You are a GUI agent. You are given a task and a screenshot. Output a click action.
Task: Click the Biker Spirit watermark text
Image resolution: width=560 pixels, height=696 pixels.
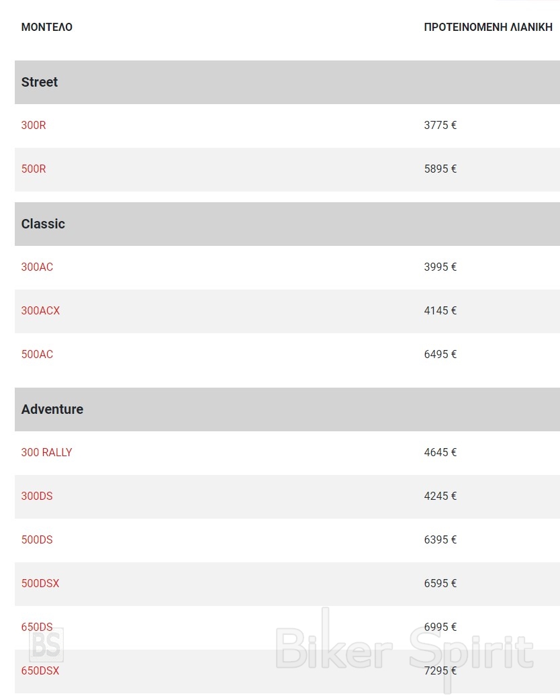[404, 650]
